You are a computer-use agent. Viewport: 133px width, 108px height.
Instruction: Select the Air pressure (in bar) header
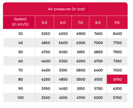click(66, 9)
